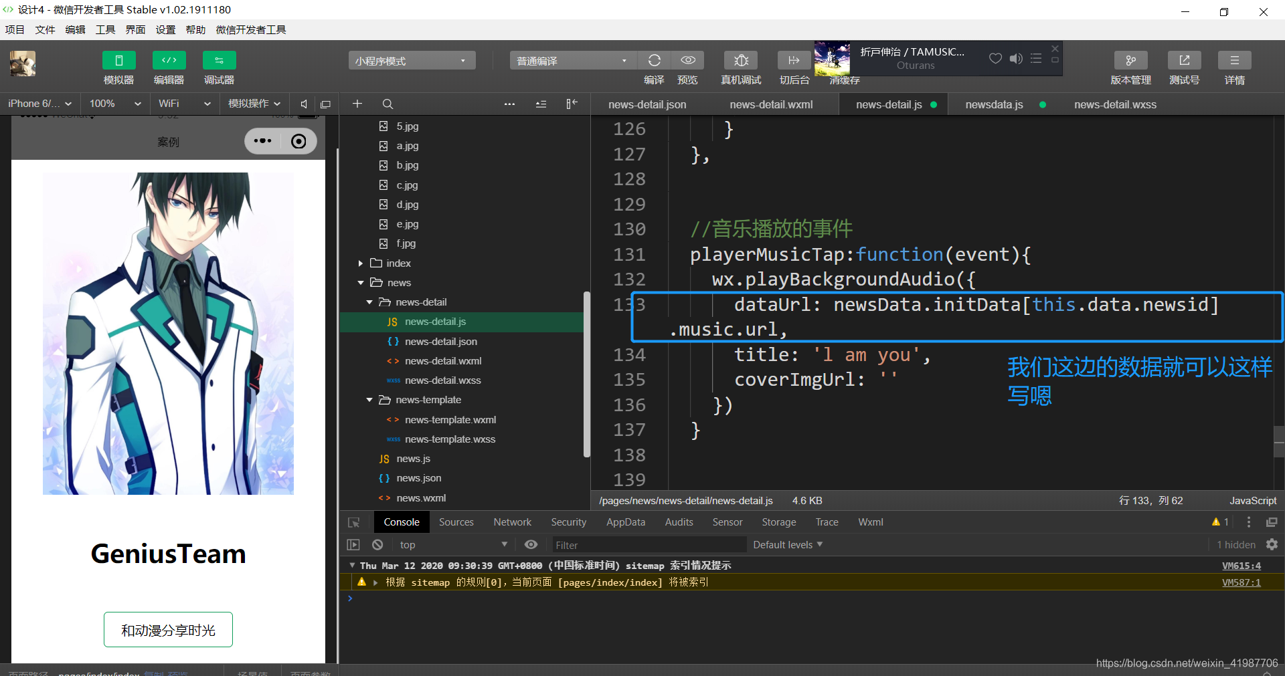Open file tree more options

[x=509, y=104]
